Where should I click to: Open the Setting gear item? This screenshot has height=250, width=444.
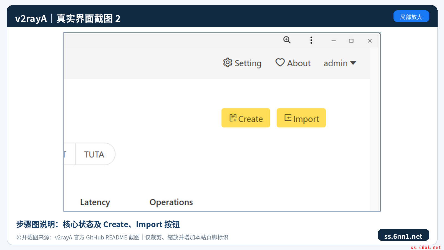pyautogui.click(x=242, y=63)
